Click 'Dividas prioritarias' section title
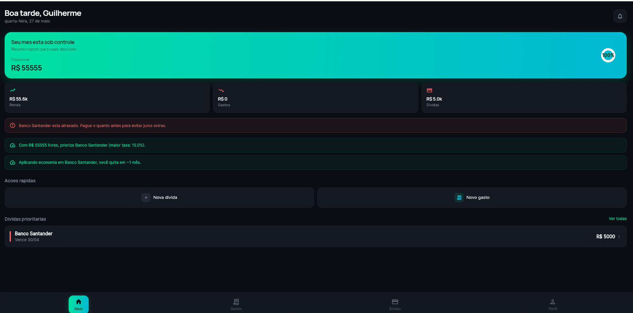Image resolution: width=633 pixels, height=313 pixels. tap(25, 219)
